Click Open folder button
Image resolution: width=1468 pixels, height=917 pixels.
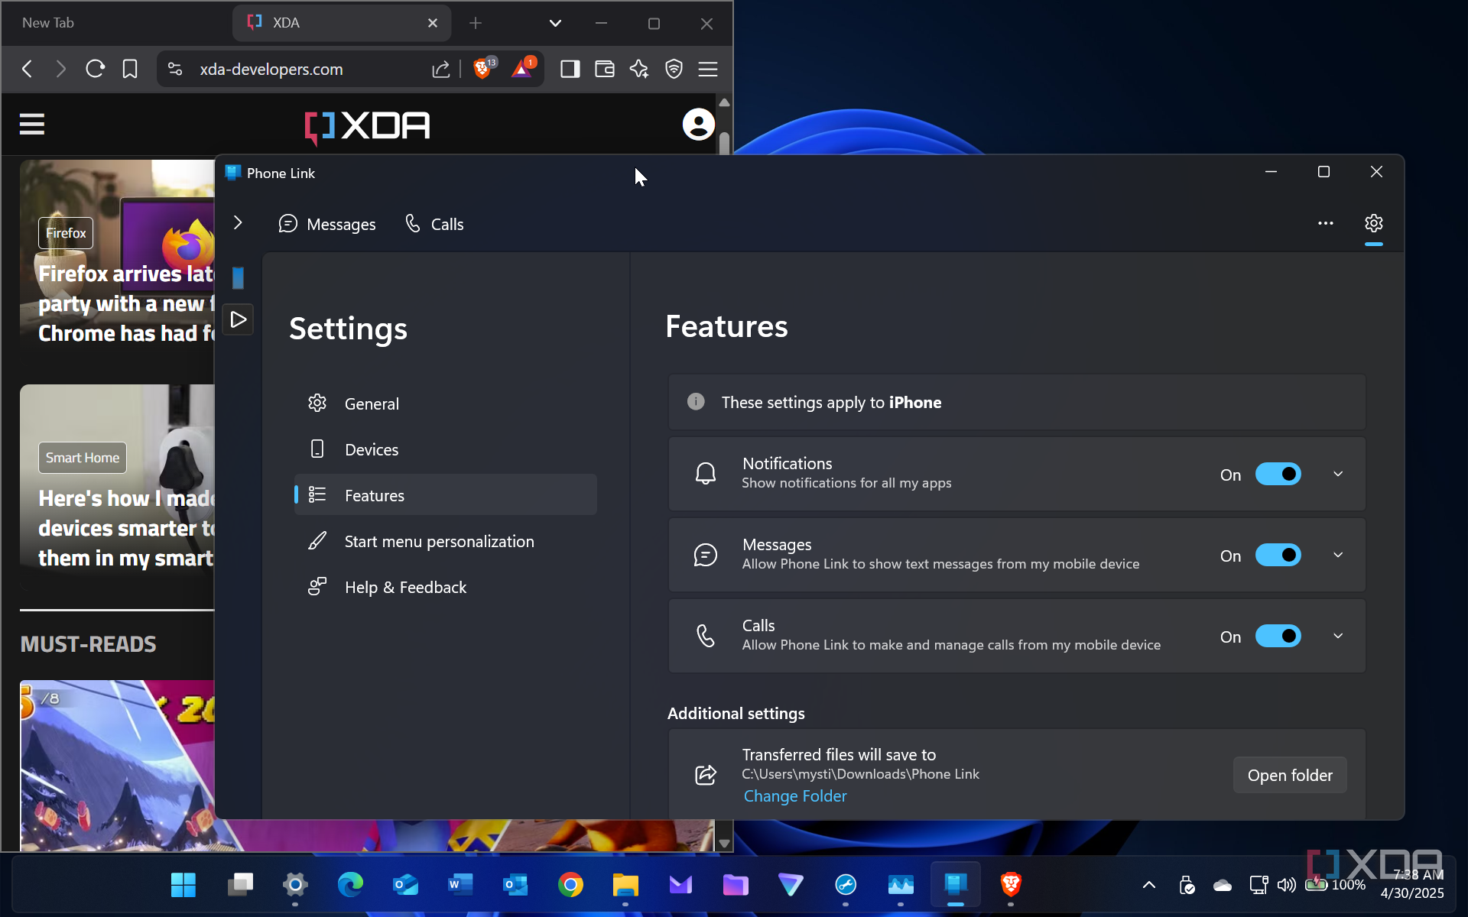1290,775
